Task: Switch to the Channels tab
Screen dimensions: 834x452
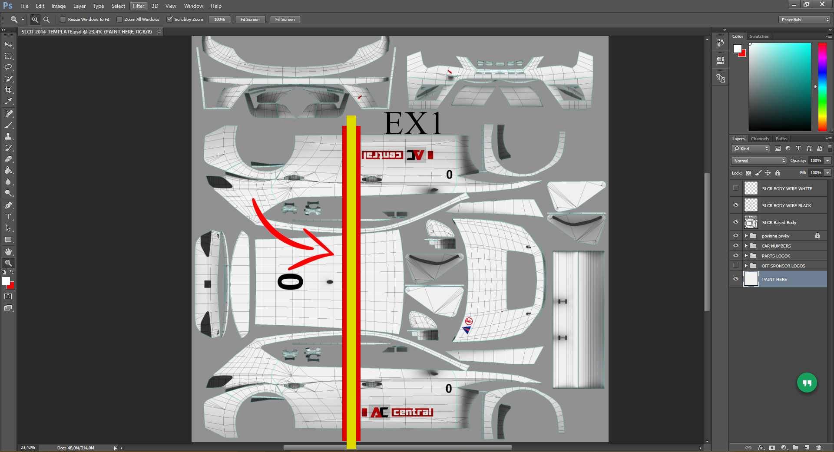Action: click(760, 139)
